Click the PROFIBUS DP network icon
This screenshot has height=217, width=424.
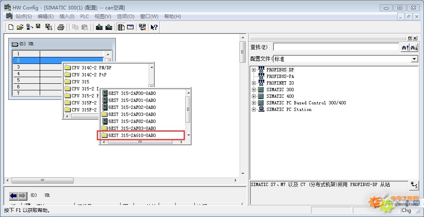click(x=261, y=70)
